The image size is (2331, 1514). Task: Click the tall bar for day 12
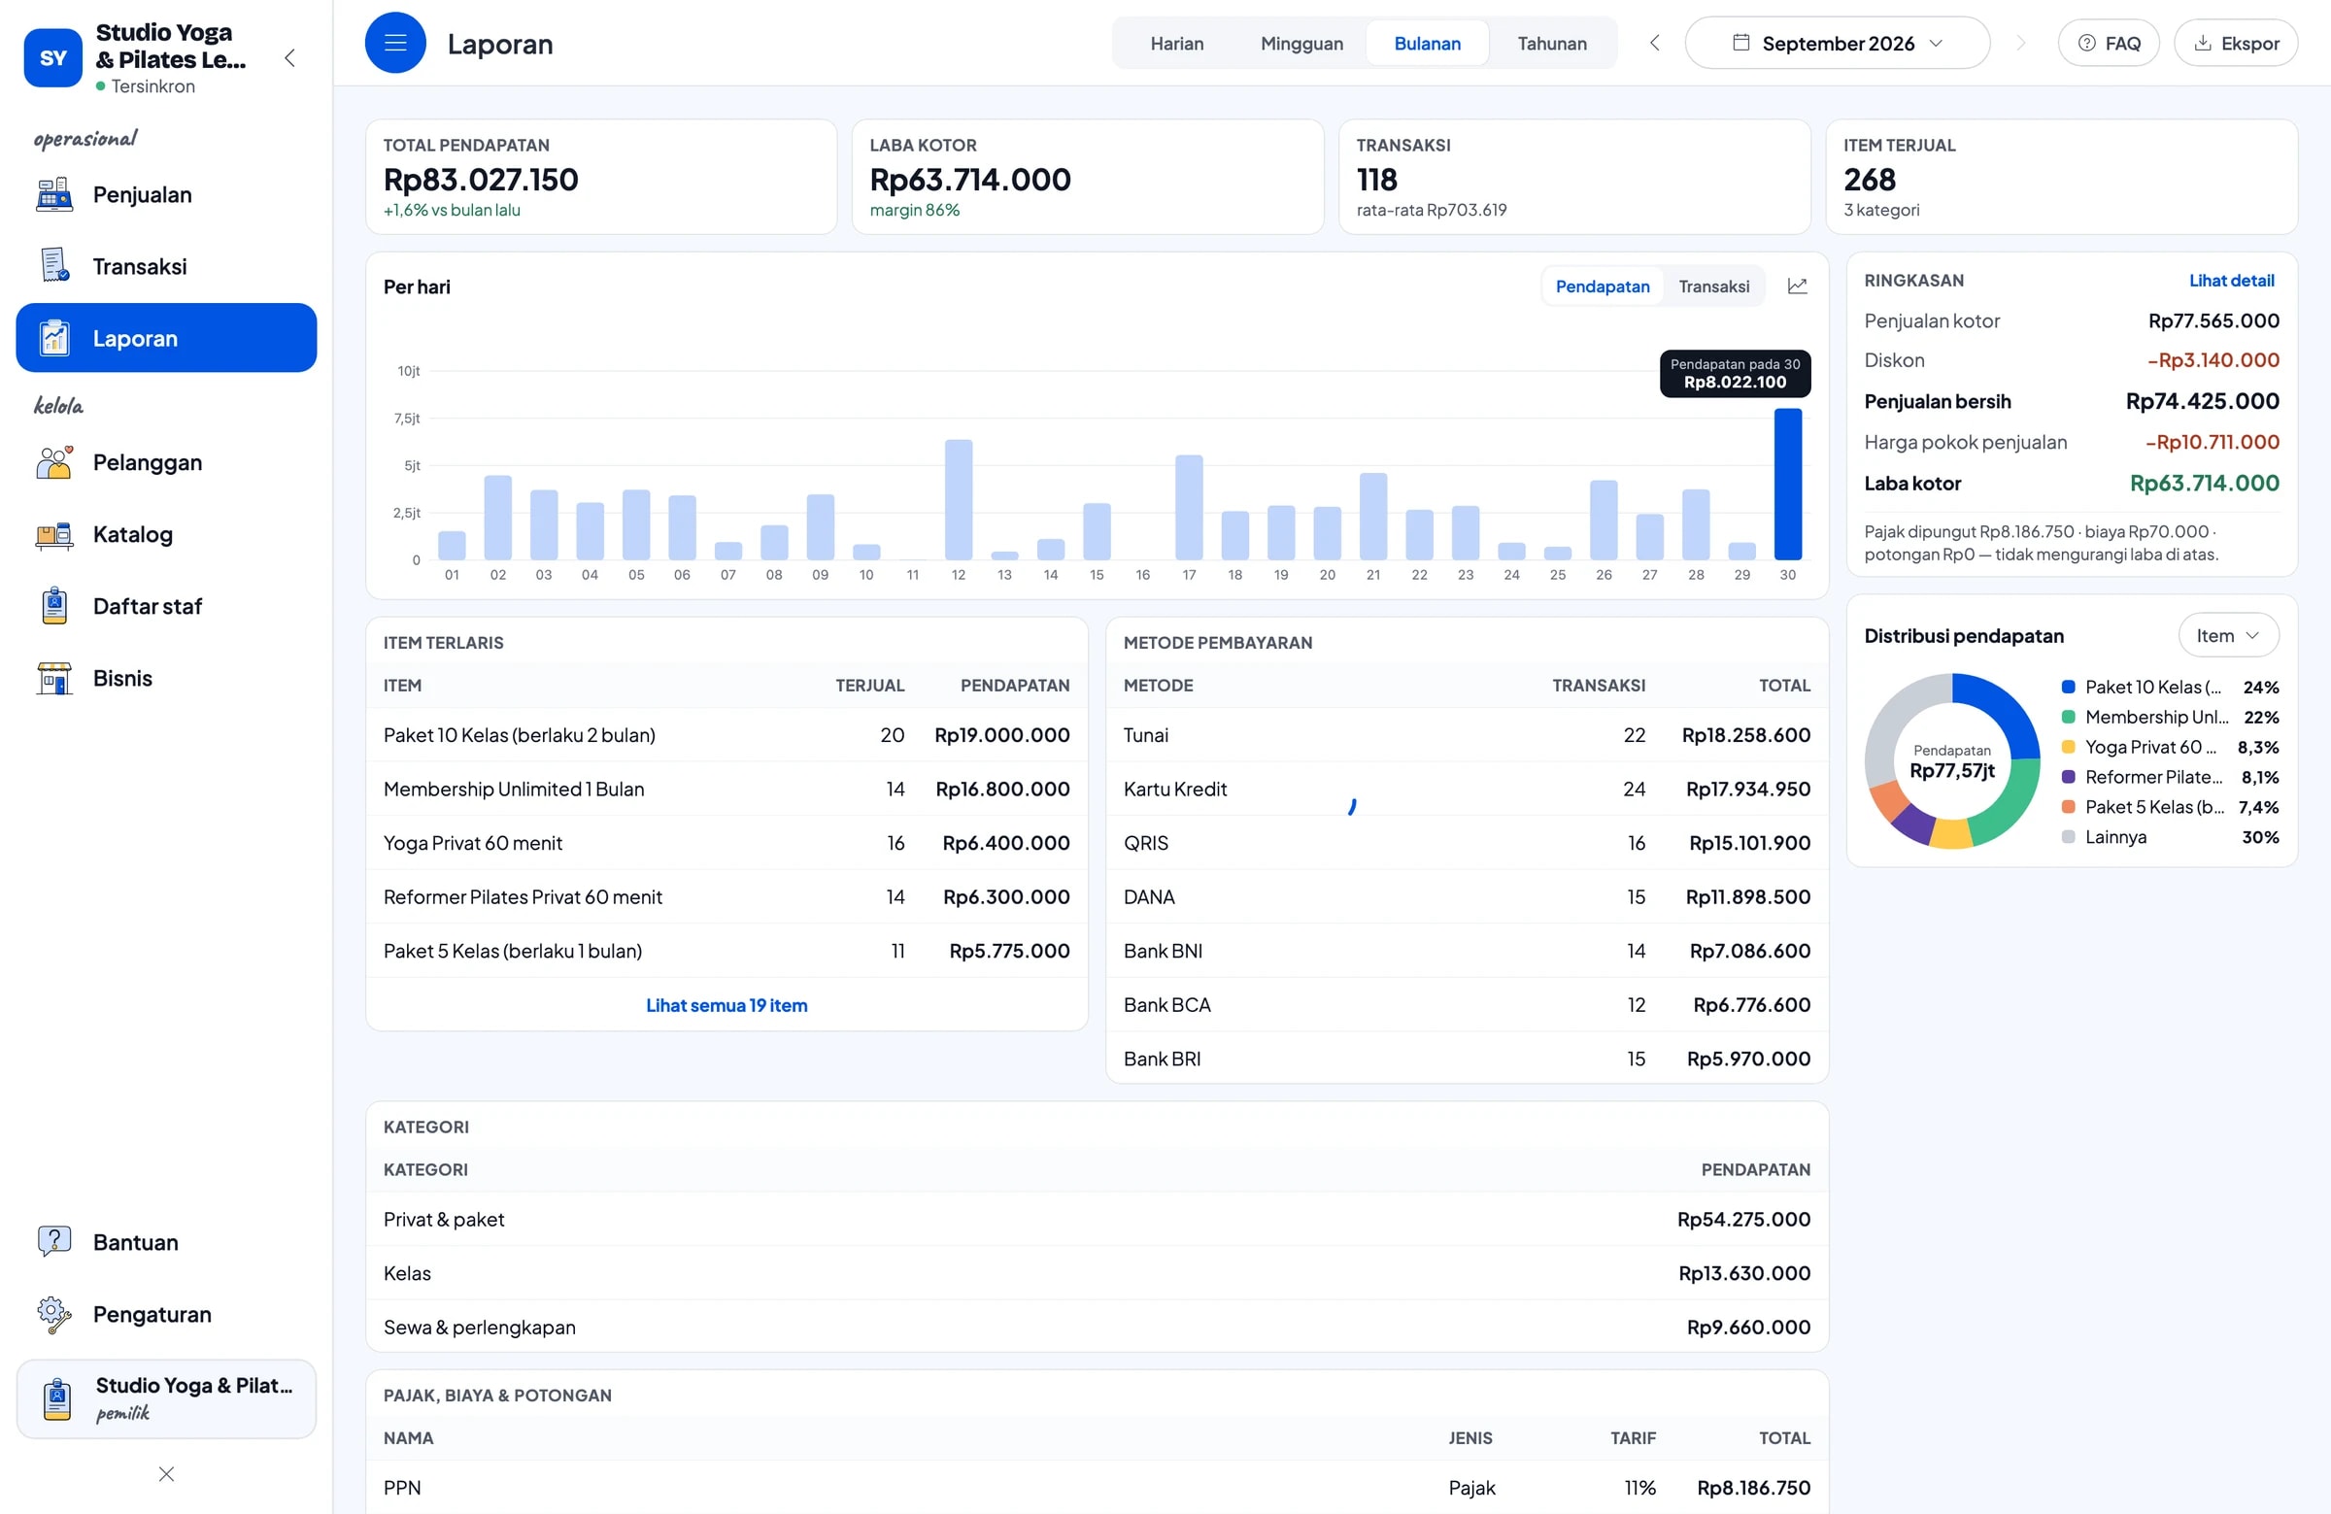pos(959,499)
